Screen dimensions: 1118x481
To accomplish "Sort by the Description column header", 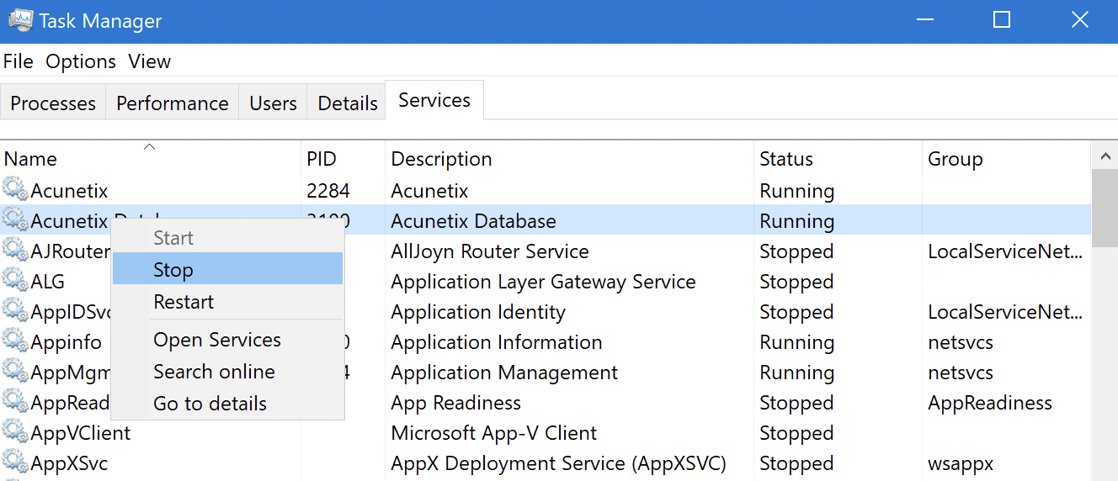I will [441, 159].
